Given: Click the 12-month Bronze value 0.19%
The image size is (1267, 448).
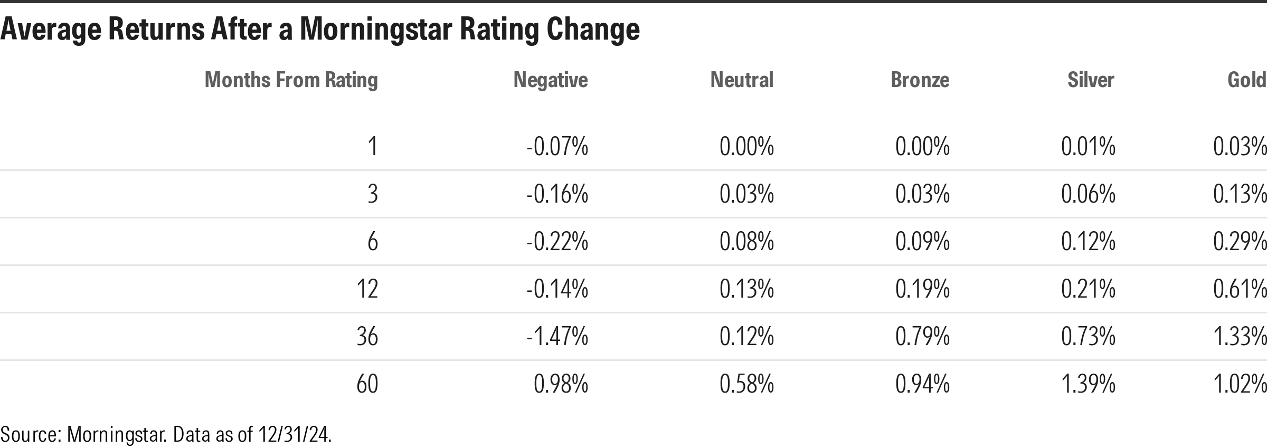Looking at the screenshot, I should coord(922,289).
